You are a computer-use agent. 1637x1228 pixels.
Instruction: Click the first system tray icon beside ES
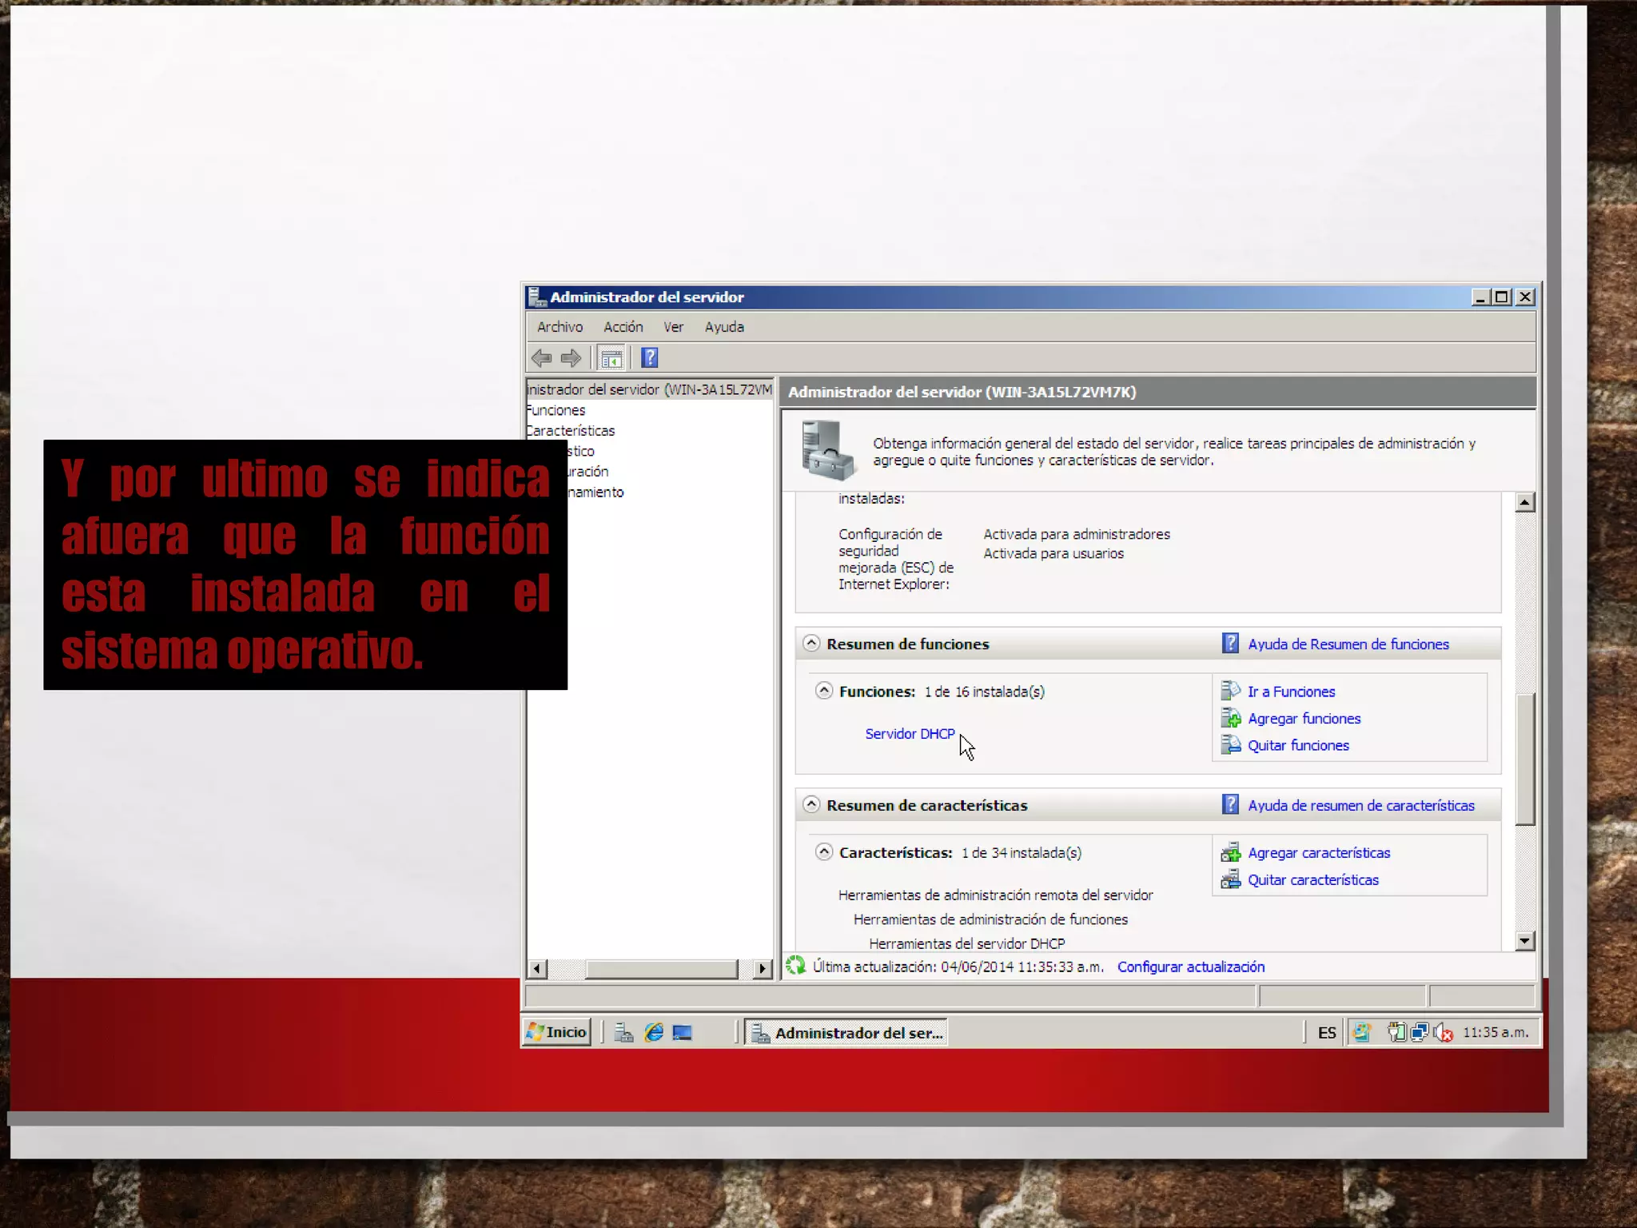(1361, 1033)
